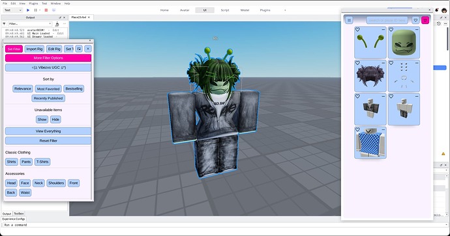Pause the running test session

[x=36, y=10]
